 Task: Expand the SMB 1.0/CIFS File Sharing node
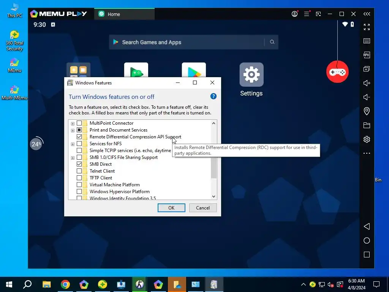click(x=73, y=158)
